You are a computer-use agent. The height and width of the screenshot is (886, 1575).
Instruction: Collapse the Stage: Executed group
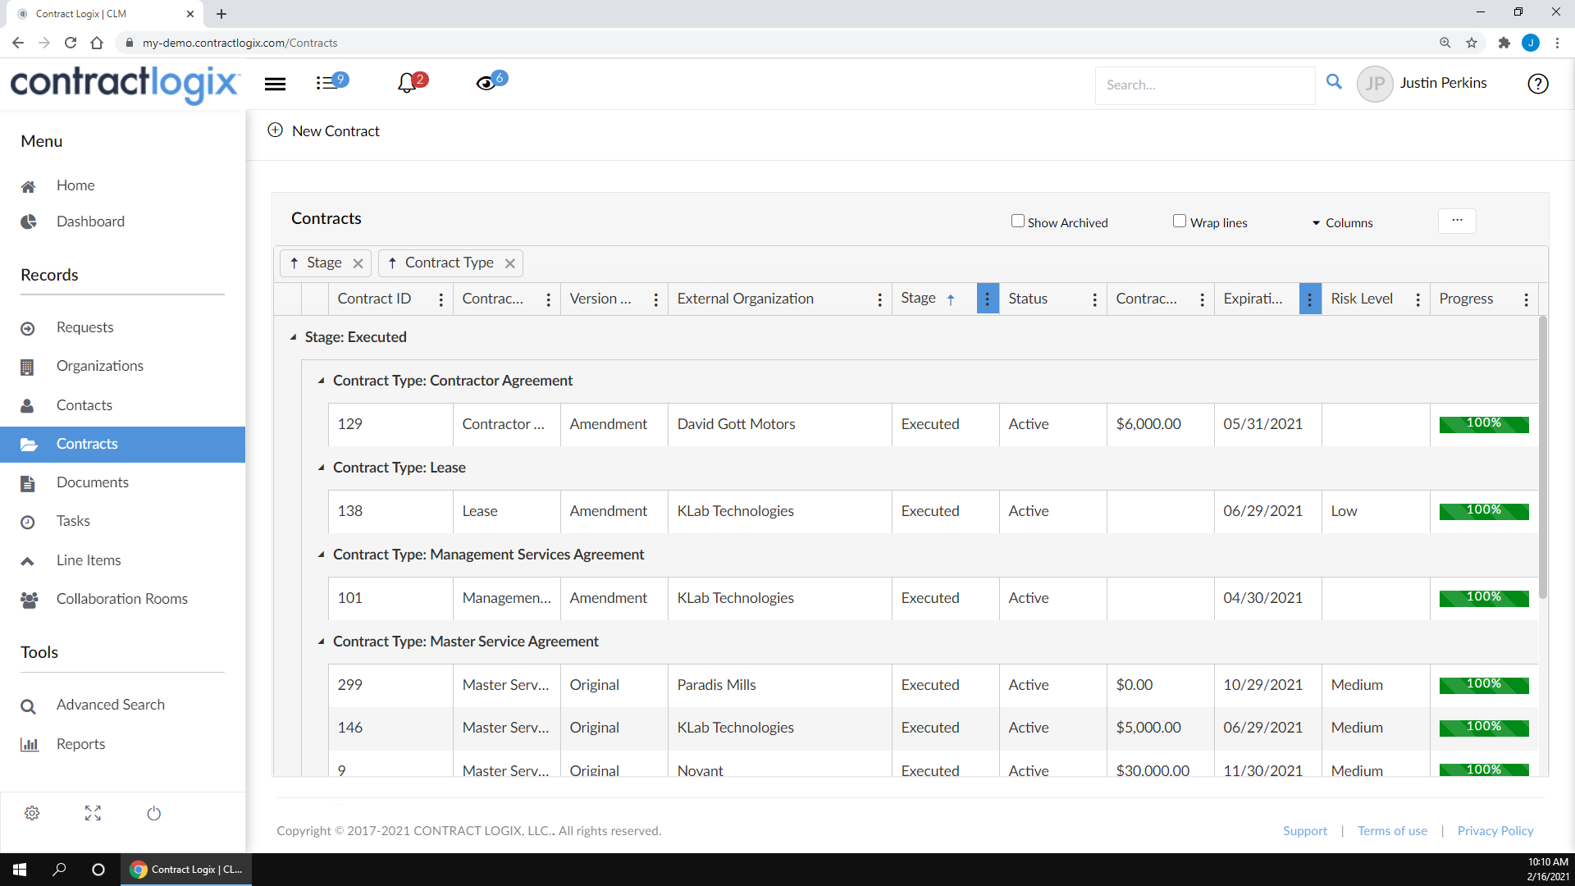click(293, 336)
